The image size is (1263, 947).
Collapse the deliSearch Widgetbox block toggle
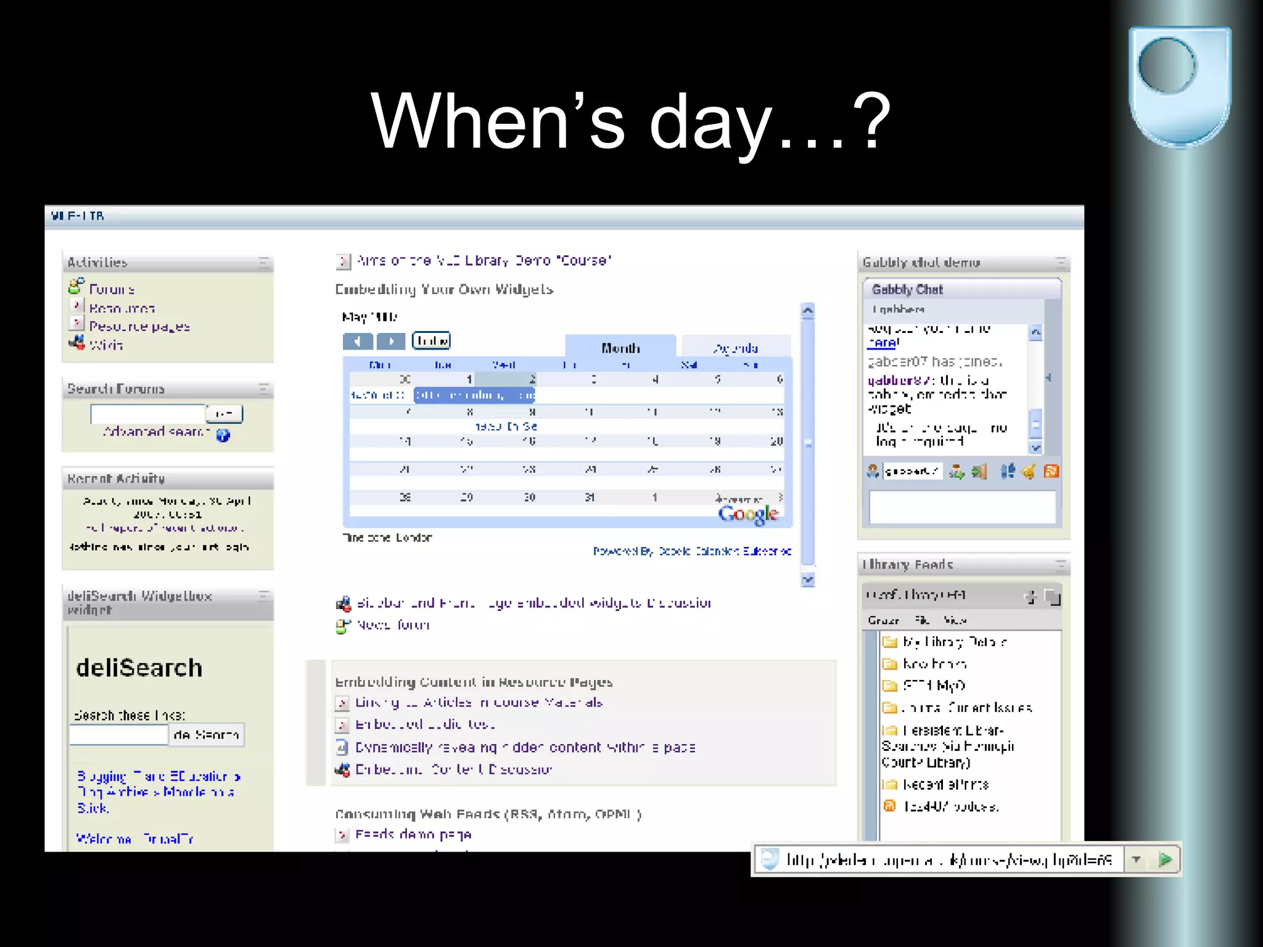point(263,596)
